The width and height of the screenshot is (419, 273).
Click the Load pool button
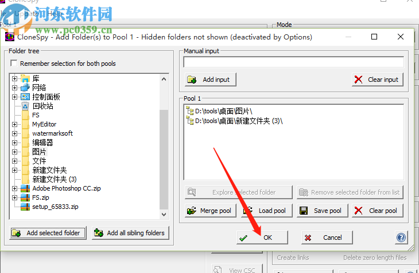(267, 211)
